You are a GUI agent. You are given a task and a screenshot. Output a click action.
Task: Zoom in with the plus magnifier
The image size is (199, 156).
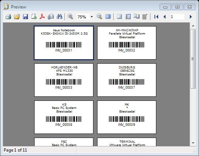click(70, 17)
